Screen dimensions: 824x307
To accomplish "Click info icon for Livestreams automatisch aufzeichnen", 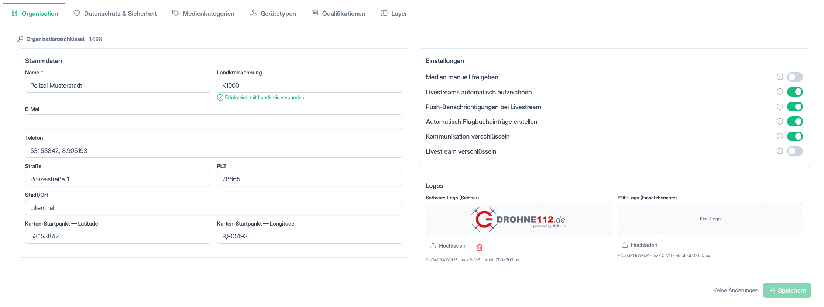I will tap(780, 91).
